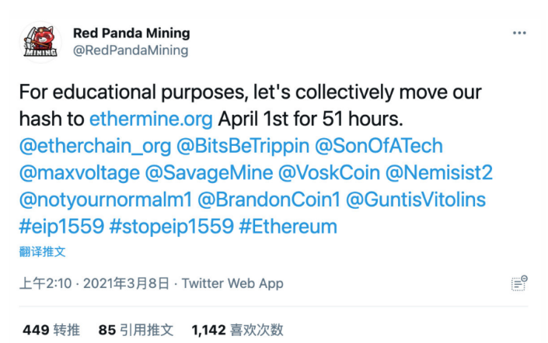The height and width of the screenshot is (343, 548).
Task: Open @VoskCoin profile mention
Action: 330,173
